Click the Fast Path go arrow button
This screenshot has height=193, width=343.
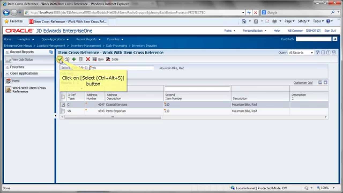[335, 39]
